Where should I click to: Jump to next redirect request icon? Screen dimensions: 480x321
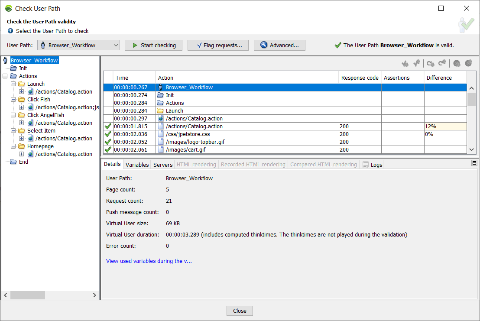[430, 64]
